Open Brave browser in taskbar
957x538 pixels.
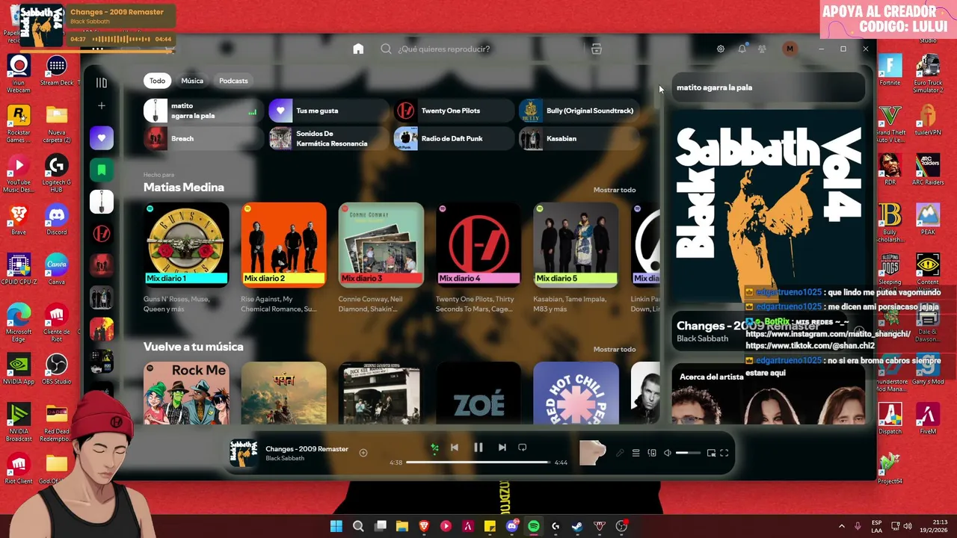click(424, 526)
